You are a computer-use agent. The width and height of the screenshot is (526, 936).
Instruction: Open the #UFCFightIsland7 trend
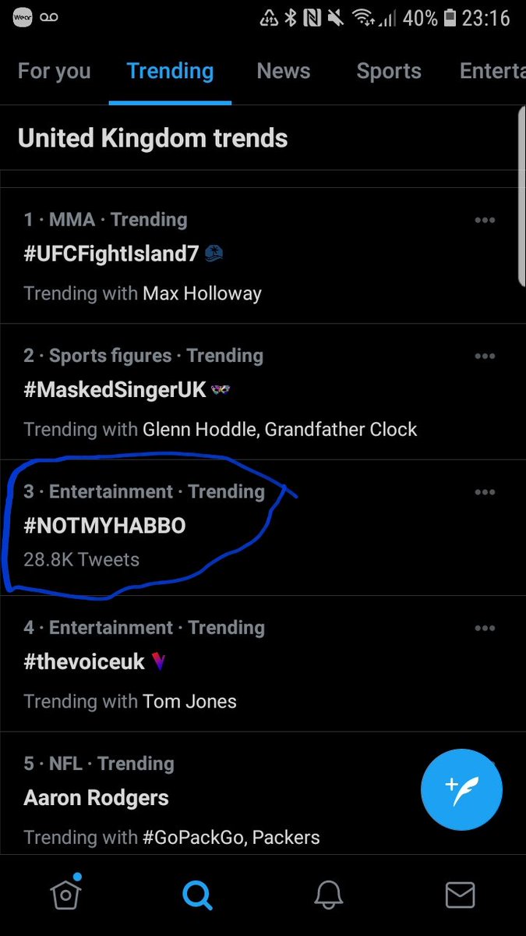pyautogui.click(x=263, y=256)
